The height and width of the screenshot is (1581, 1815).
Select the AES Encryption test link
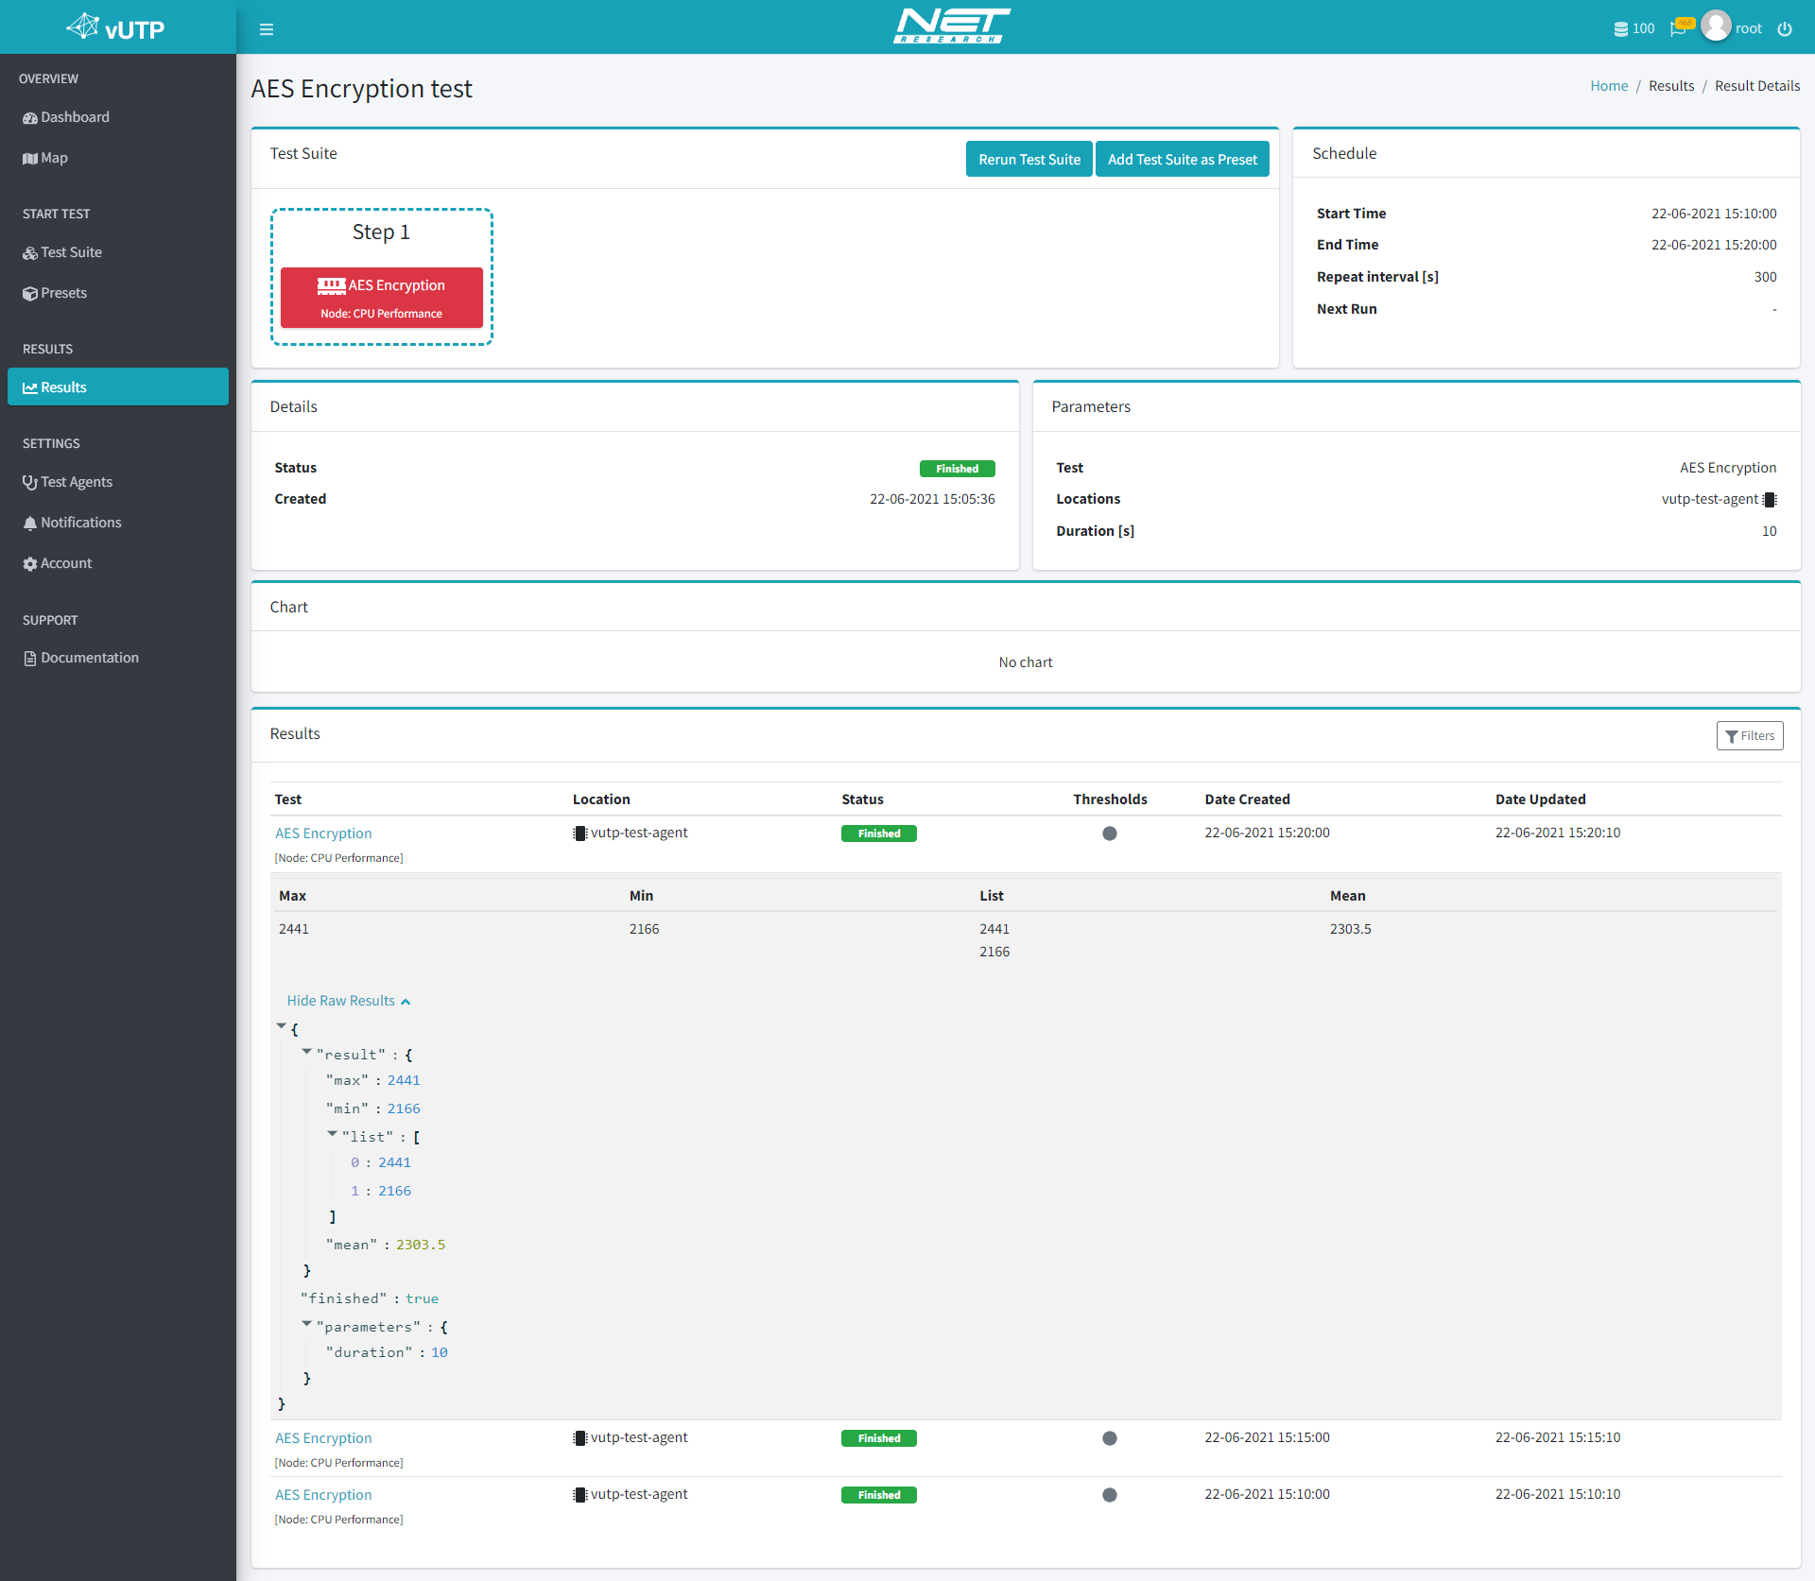coord(324,833)
